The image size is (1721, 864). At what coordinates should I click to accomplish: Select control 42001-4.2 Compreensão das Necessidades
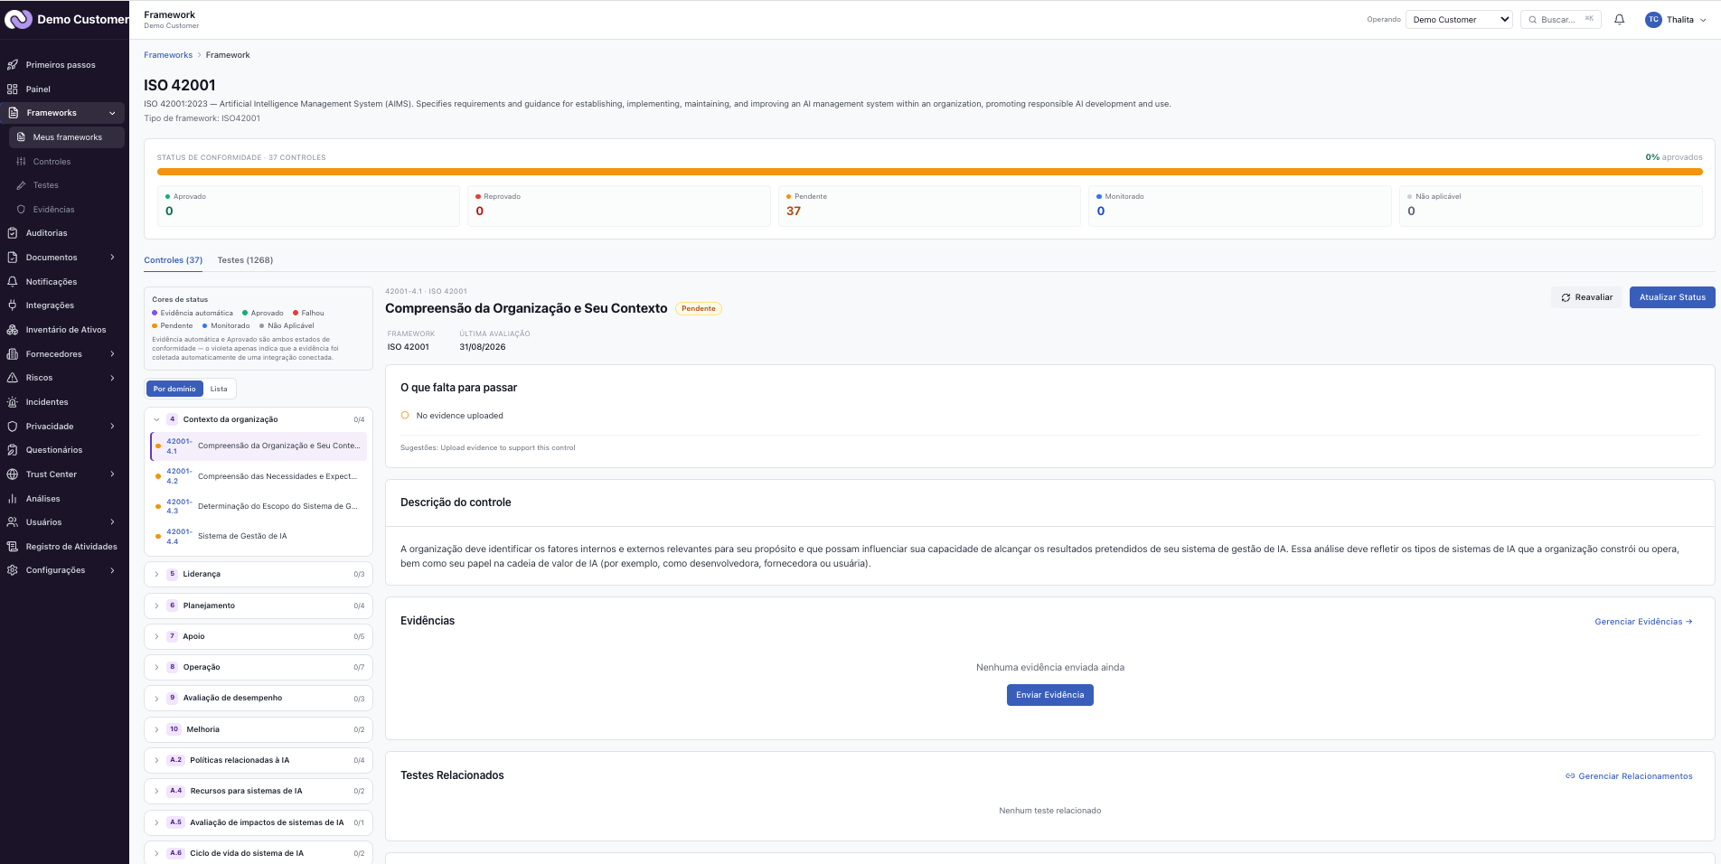point(259,476)
